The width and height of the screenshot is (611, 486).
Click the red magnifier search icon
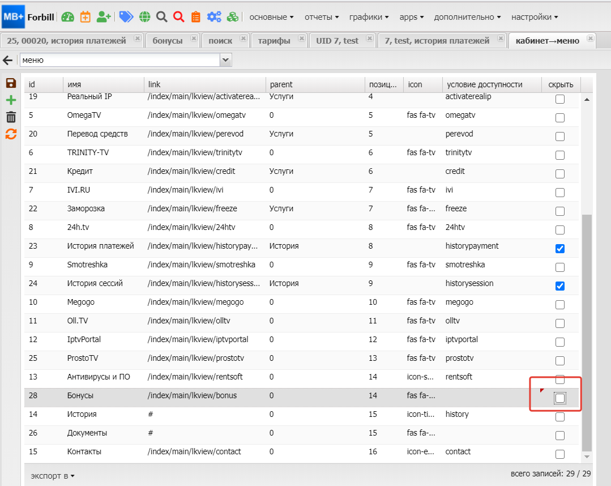(179, 17)
